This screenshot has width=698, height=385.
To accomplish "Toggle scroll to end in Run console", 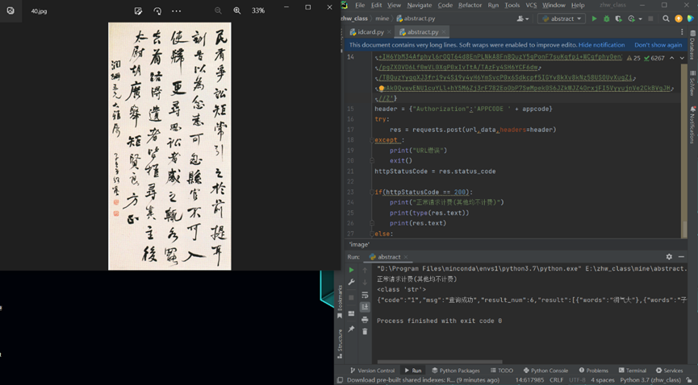I will point(365,307).
